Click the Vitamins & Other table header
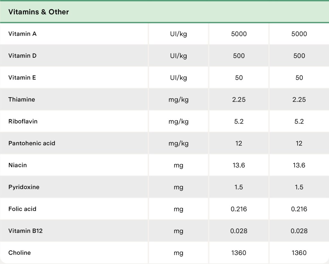 39,12
